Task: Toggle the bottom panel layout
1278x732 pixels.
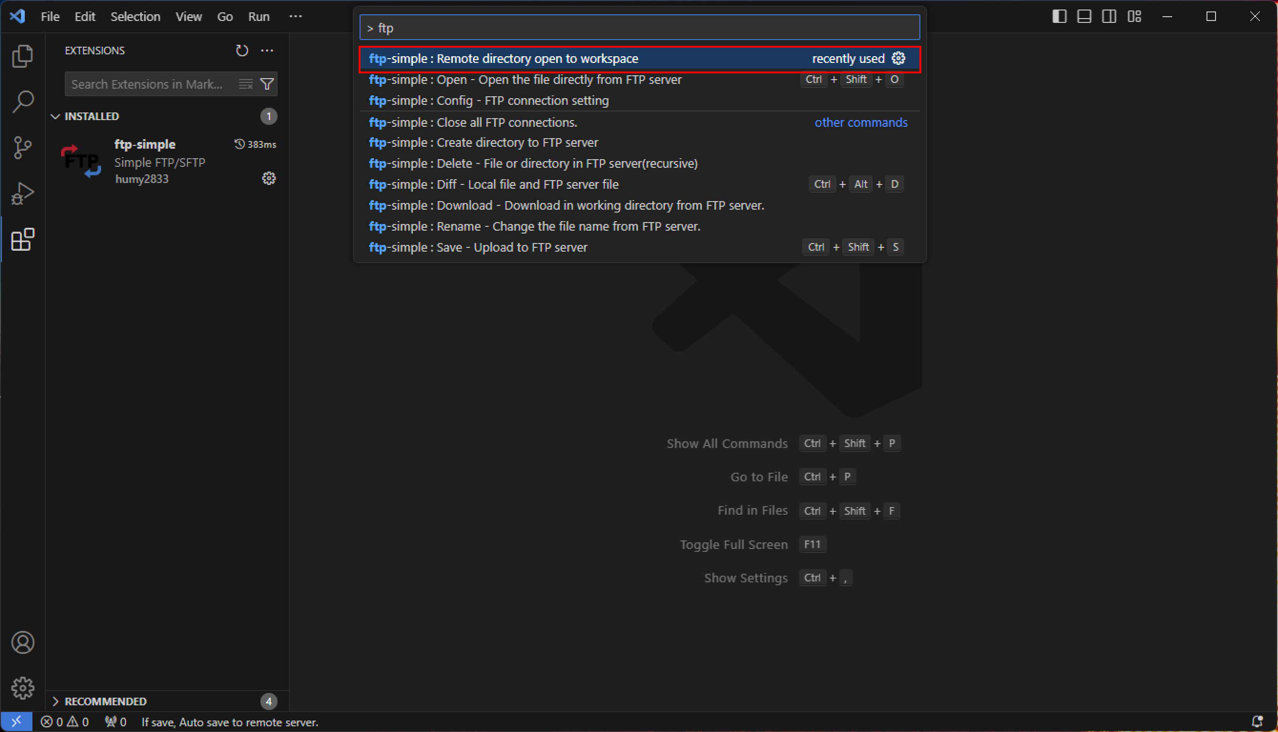Action: pyautogui.click(x=1084, y=17)
